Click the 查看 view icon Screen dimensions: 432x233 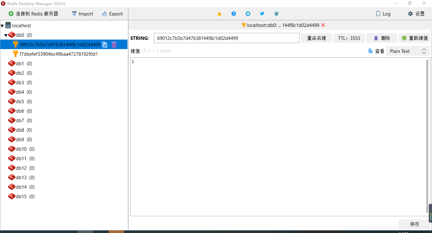(371, 51)
